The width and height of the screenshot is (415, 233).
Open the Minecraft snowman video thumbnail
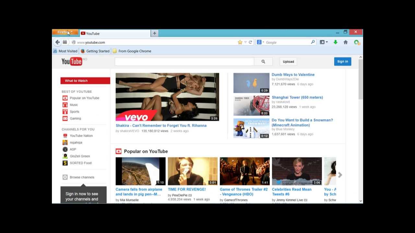[x=251, y=128]
